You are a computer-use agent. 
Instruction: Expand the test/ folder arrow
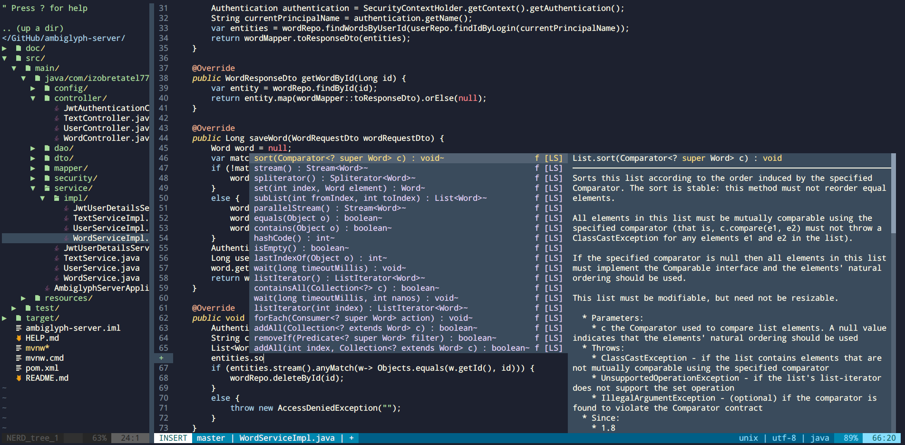tap(14, 308)
